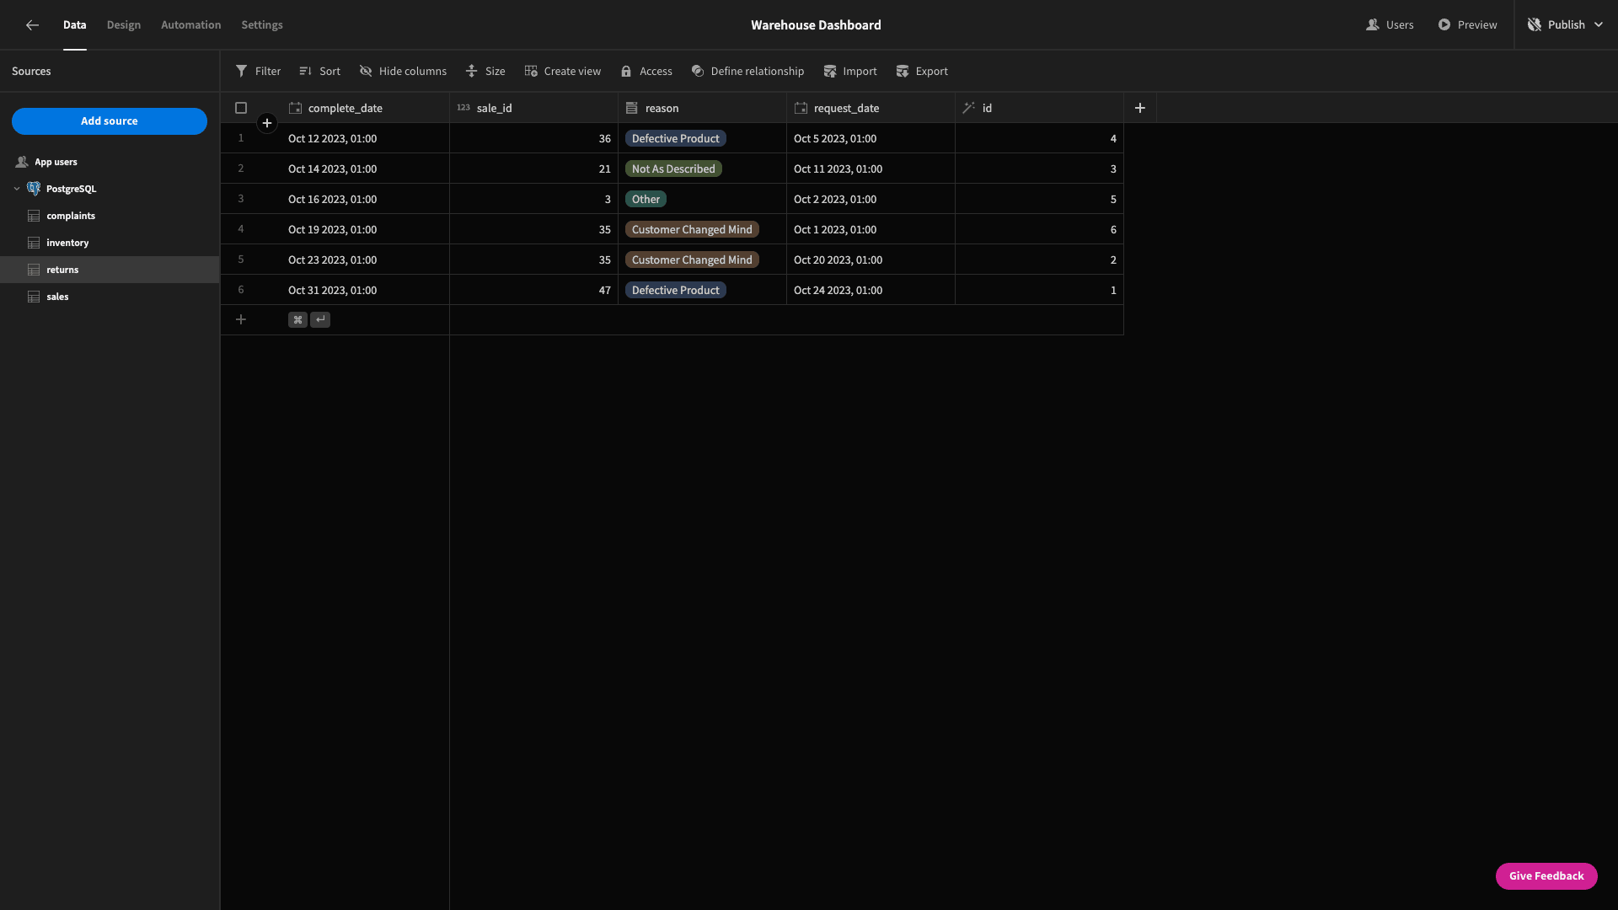Open the inventory table

[67, 243]
